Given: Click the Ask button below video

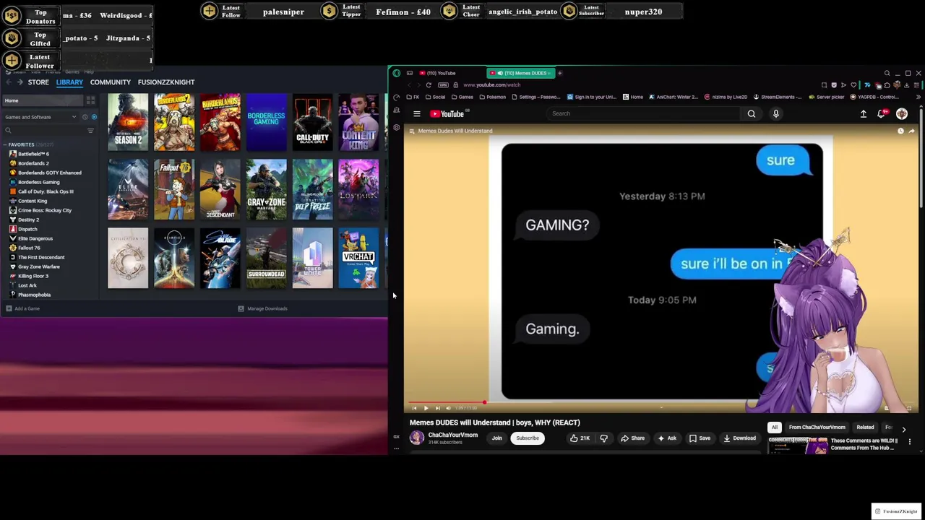Looking at the screenshot, I should 666,438.
